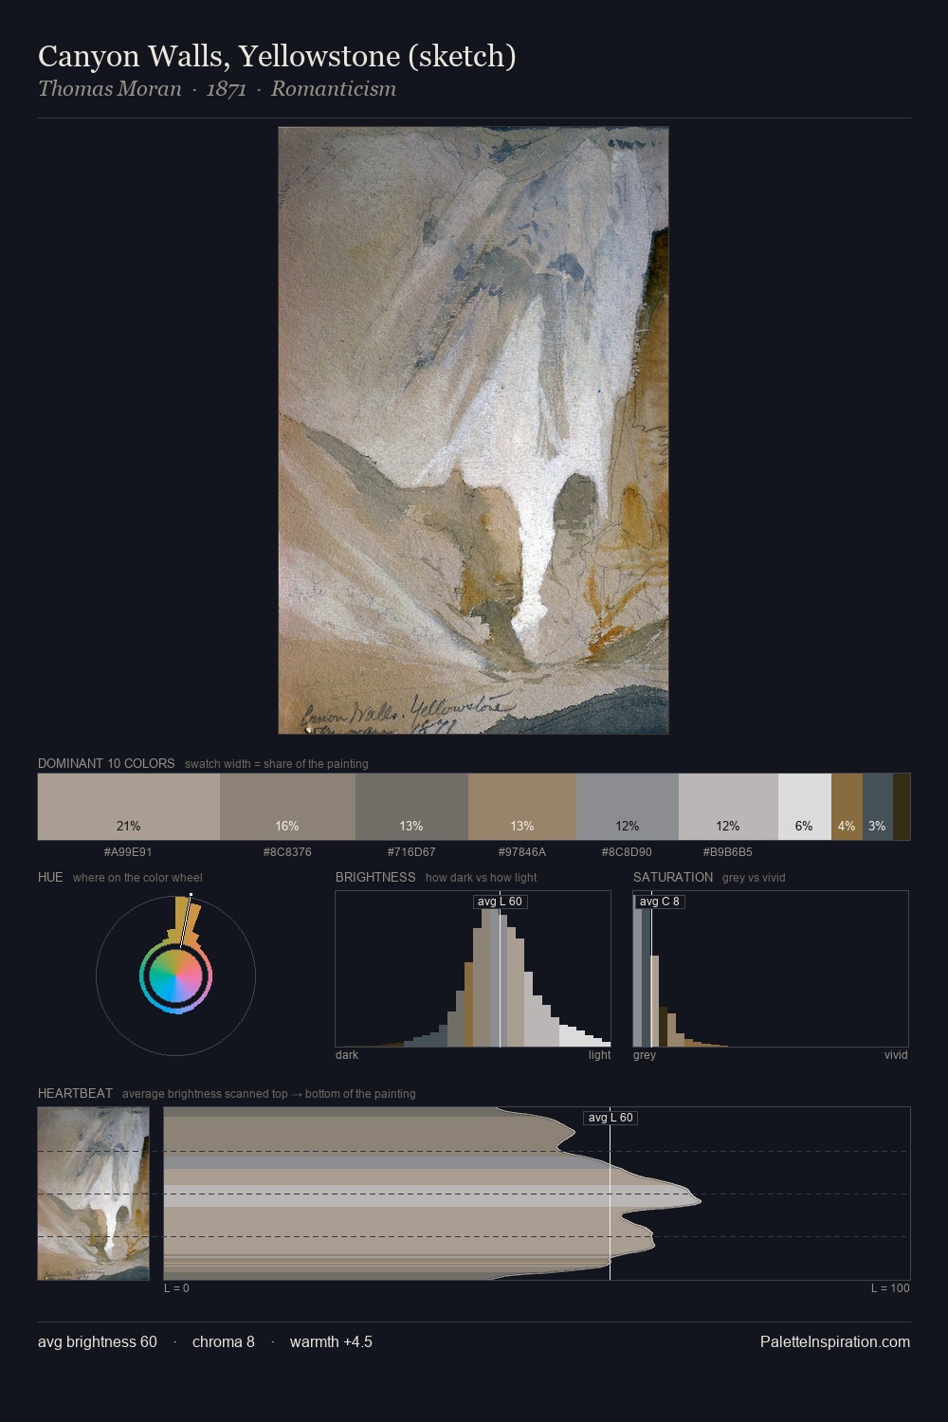This screenshot has width=948, height=1422.
Task: Pick the #716D67 dark grey swatch
Action: click(x=411, y=807)
